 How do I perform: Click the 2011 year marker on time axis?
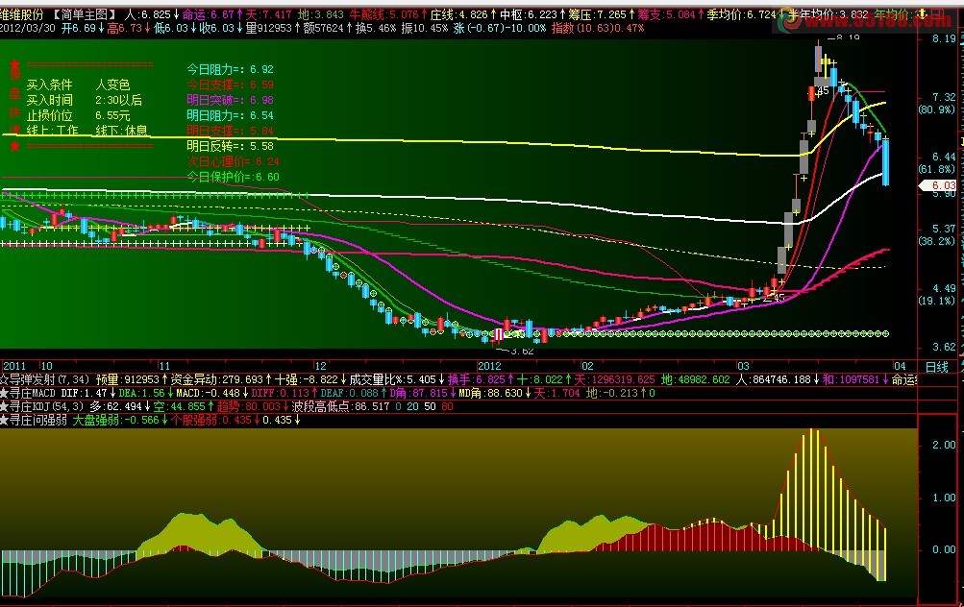pos(14,366)
